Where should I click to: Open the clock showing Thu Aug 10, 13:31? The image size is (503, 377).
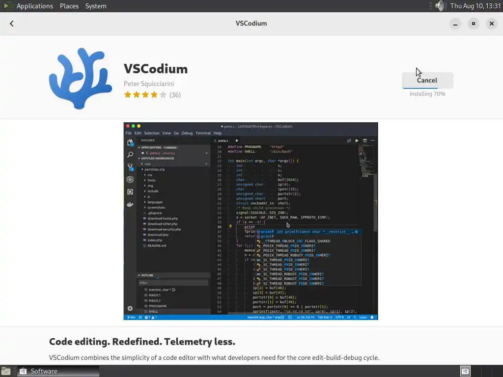(475, 6)
